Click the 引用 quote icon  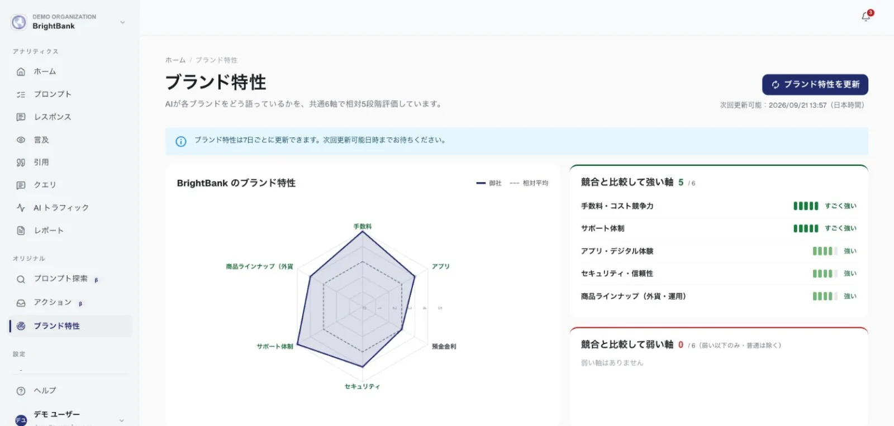[21, 162]
